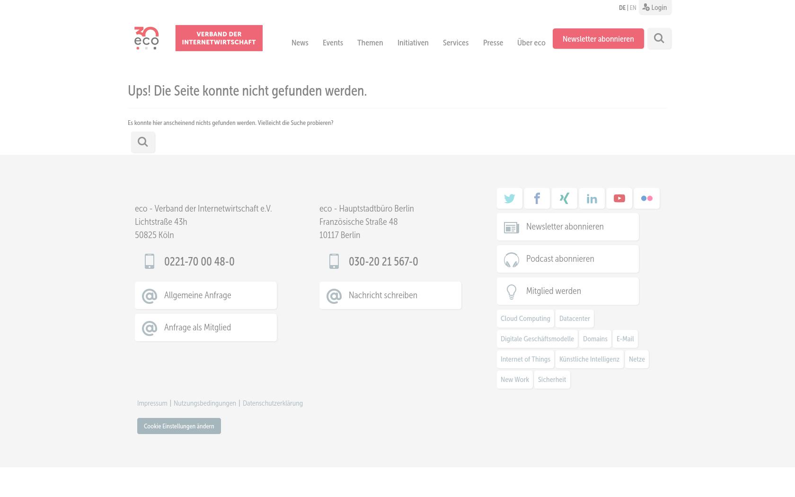Switch language to EN
Image resolution: width=795 pixels, height=497 pixels.
tap(633, 8)
